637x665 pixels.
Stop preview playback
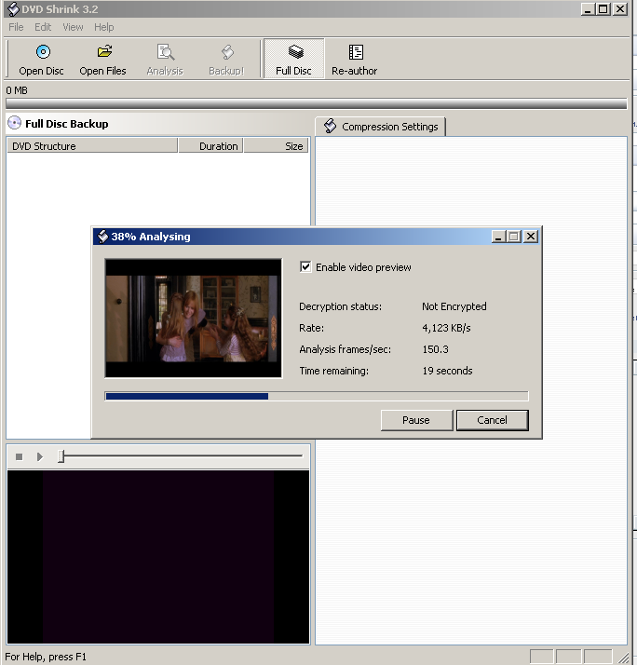click(19, 456)
